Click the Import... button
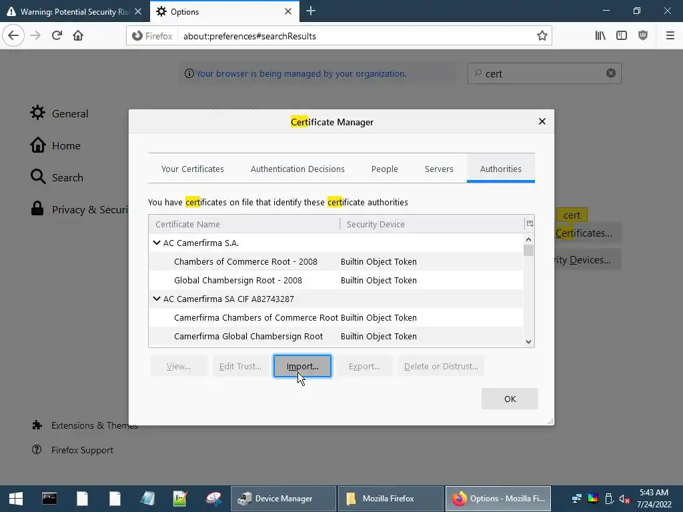This screenshot has height=512, width=683. [x=302, y=366]
